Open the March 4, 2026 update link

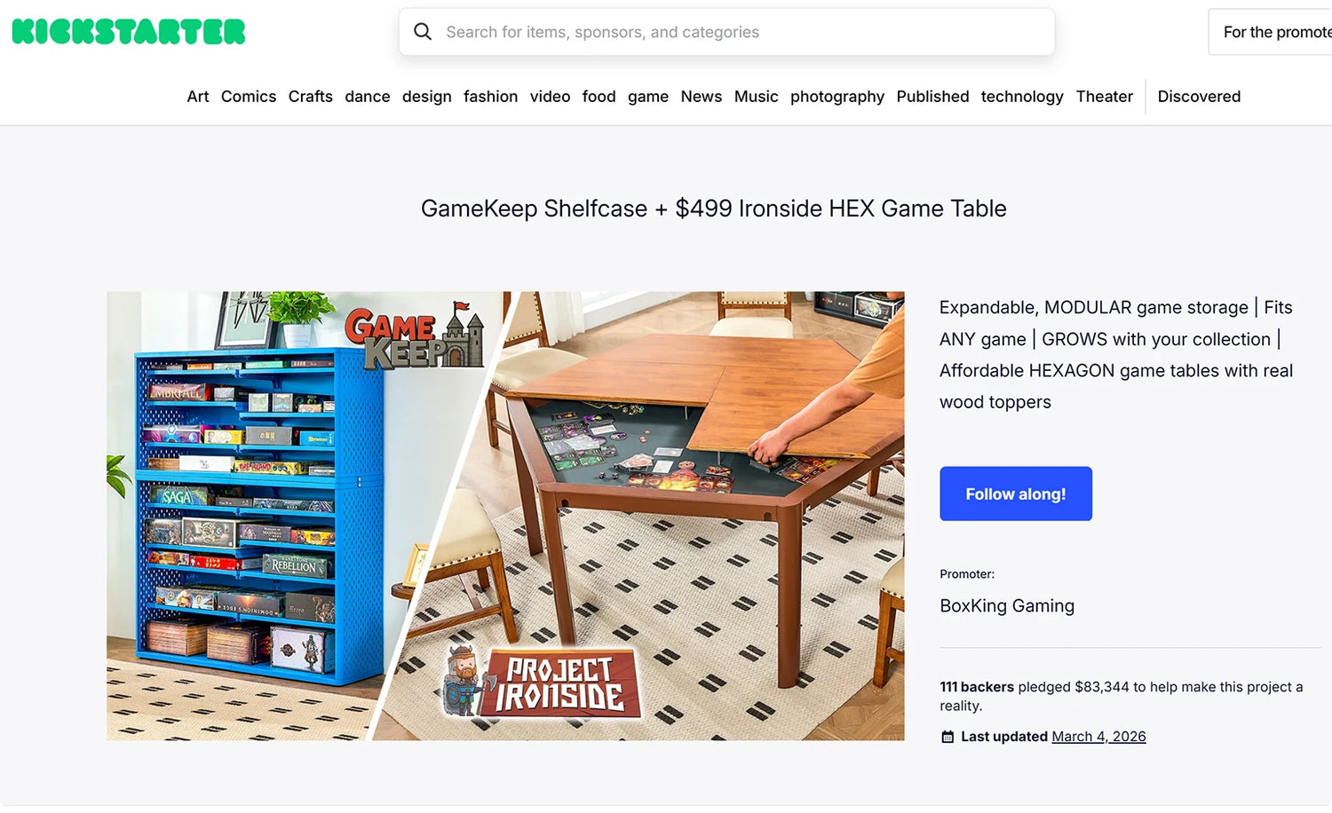pos(1098,737)
